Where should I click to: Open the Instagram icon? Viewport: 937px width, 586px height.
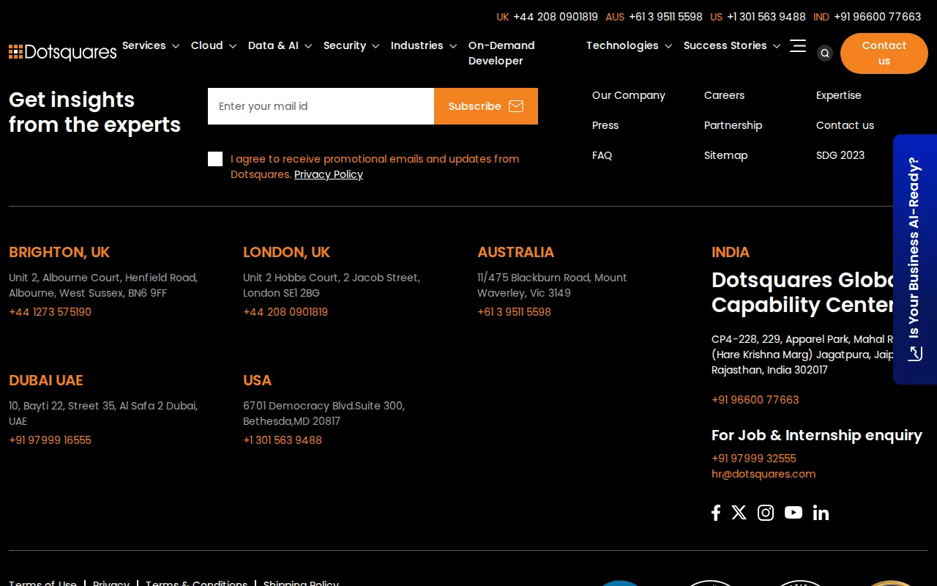(766, 513)
